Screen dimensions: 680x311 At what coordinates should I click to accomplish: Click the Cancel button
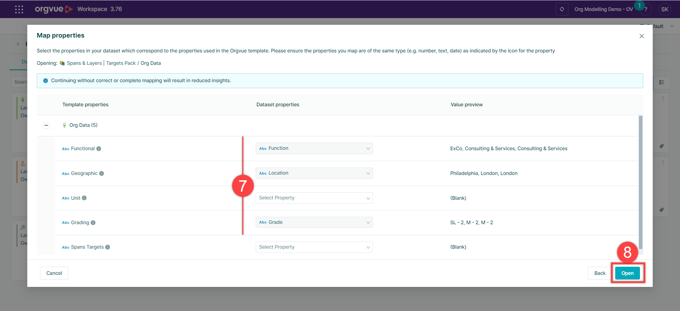54,273
